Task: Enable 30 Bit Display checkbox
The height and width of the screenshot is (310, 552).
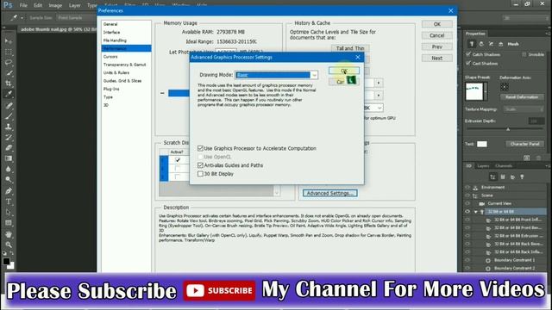Action: (200, 174)
